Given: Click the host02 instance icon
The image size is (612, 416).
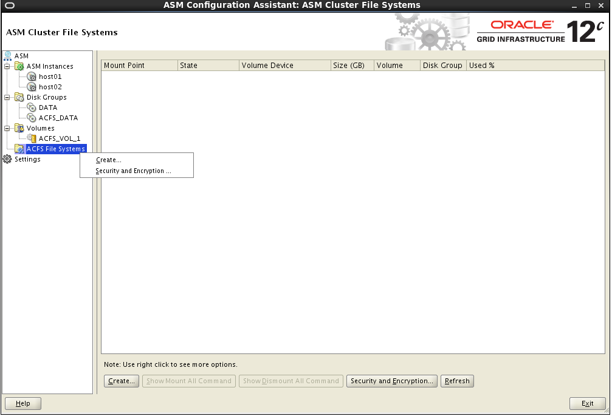Looking at the screenshot, I should pyautogui.click(x=32, y=87).
